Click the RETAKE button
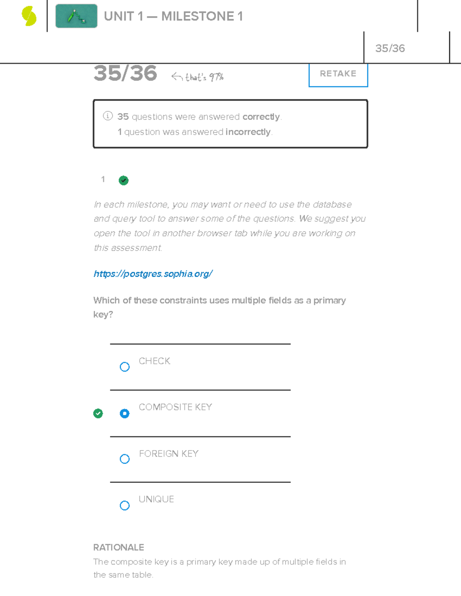Screen dimensions: 461x596 pos(338,74)
